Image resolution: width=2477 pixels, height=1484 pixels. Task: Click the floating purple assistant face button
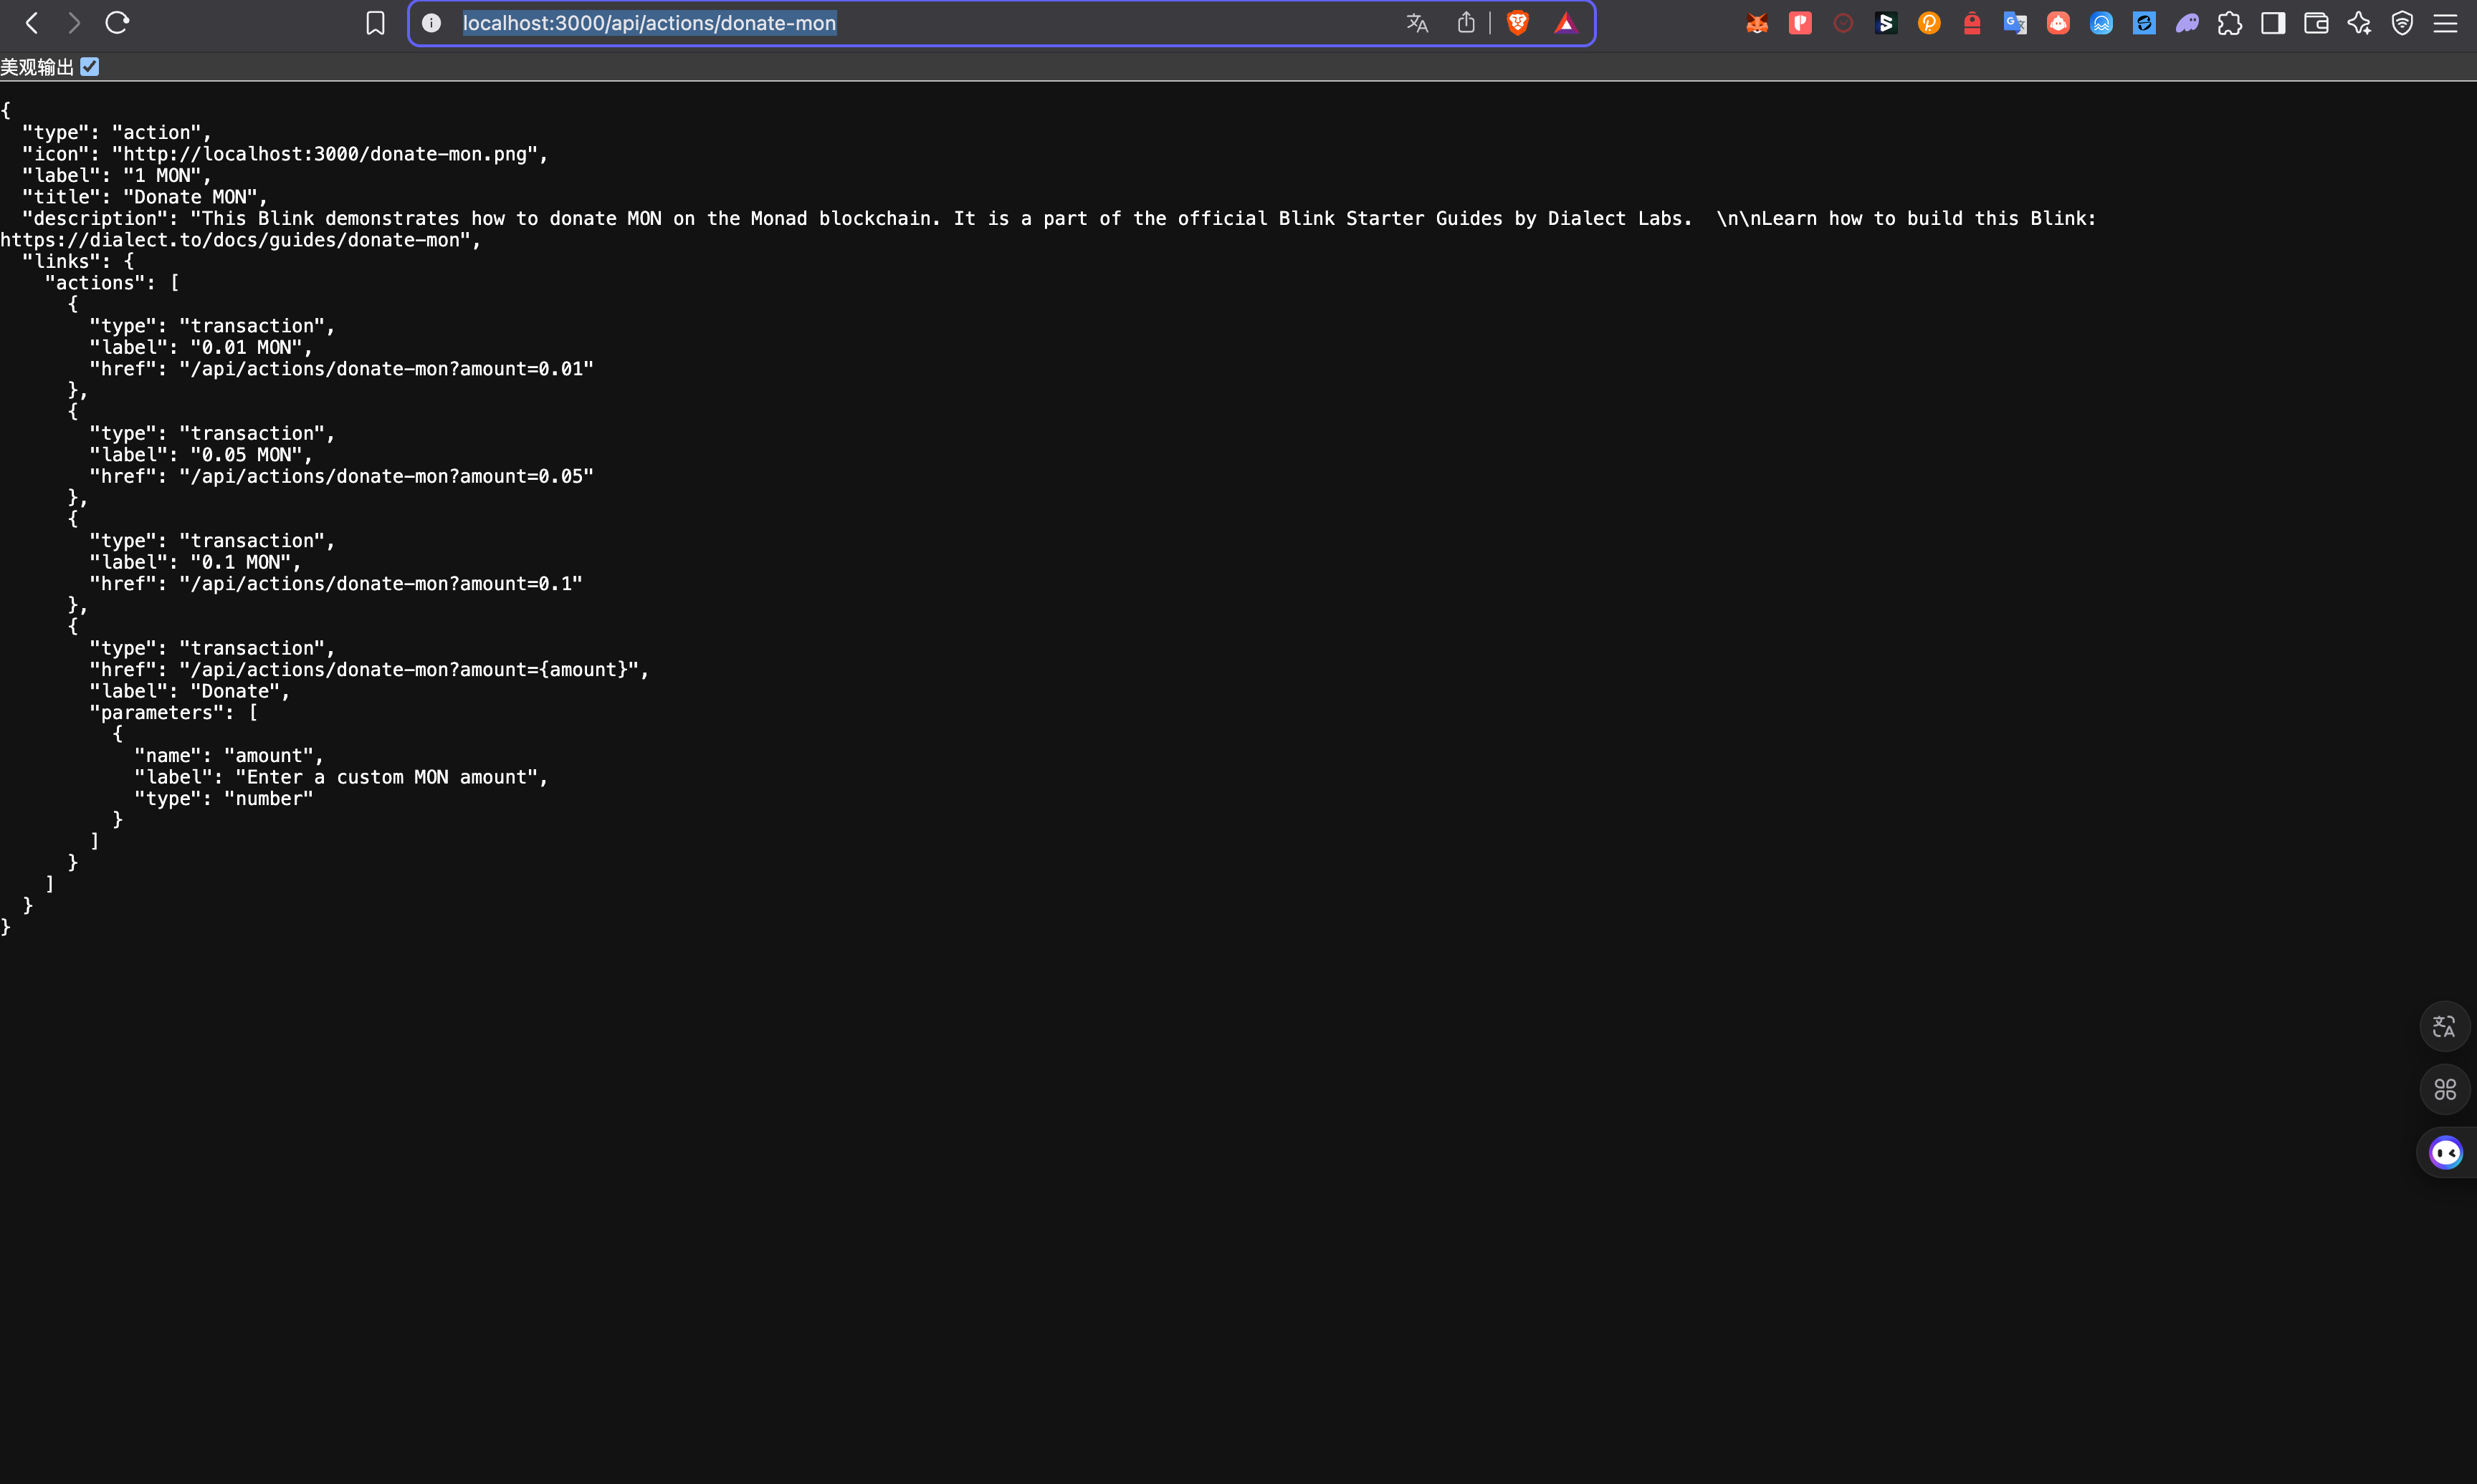click(x=2445, y=1153)
